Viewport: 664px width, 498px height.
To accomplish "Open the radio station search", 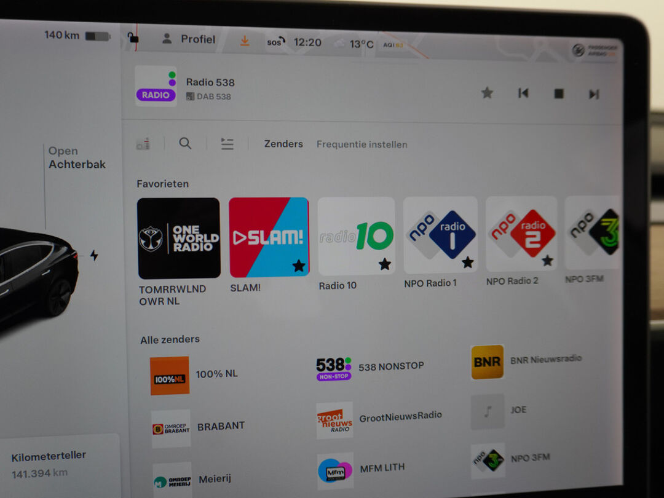I will click(185, 144).
